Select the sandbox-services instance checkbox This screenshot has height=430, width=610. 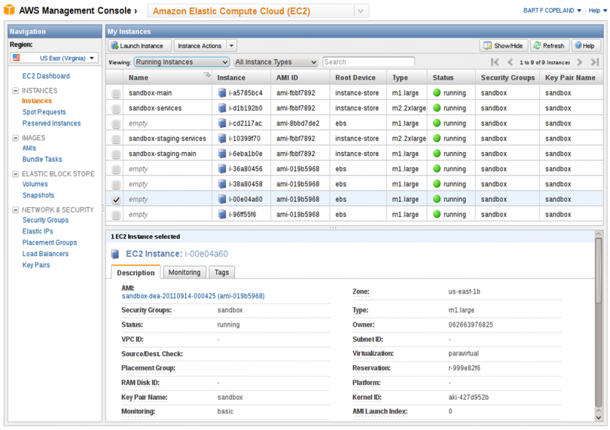click(x=116, y=109)
